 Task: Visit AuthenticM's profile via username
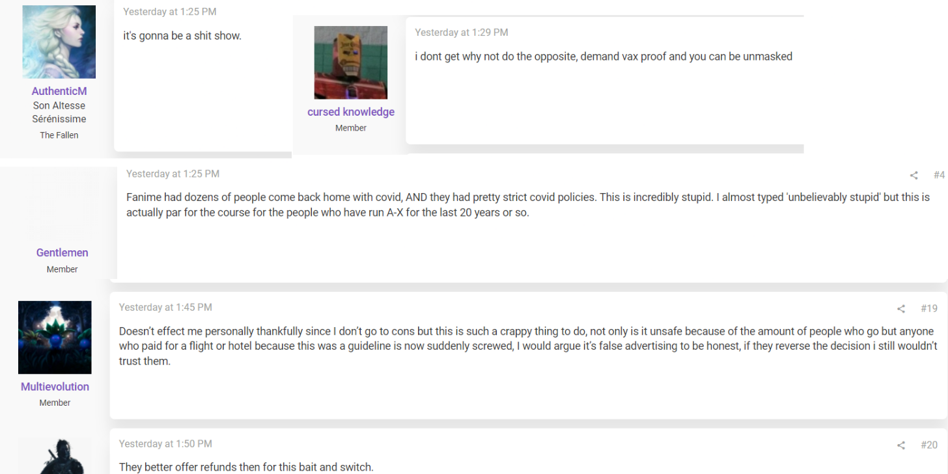tap(59, 91)
